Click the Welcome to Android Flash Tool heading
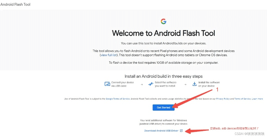This screenshot has width=267, height=137. (x=163, y=34)
